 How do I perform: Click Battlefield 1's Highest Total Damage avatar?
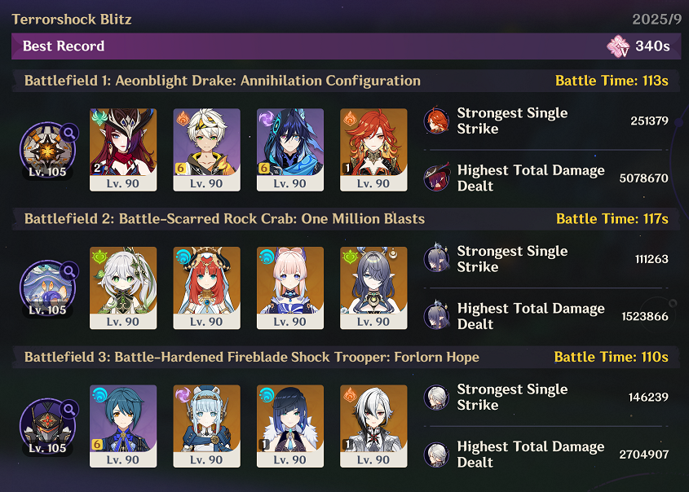(x=436, y=178)
